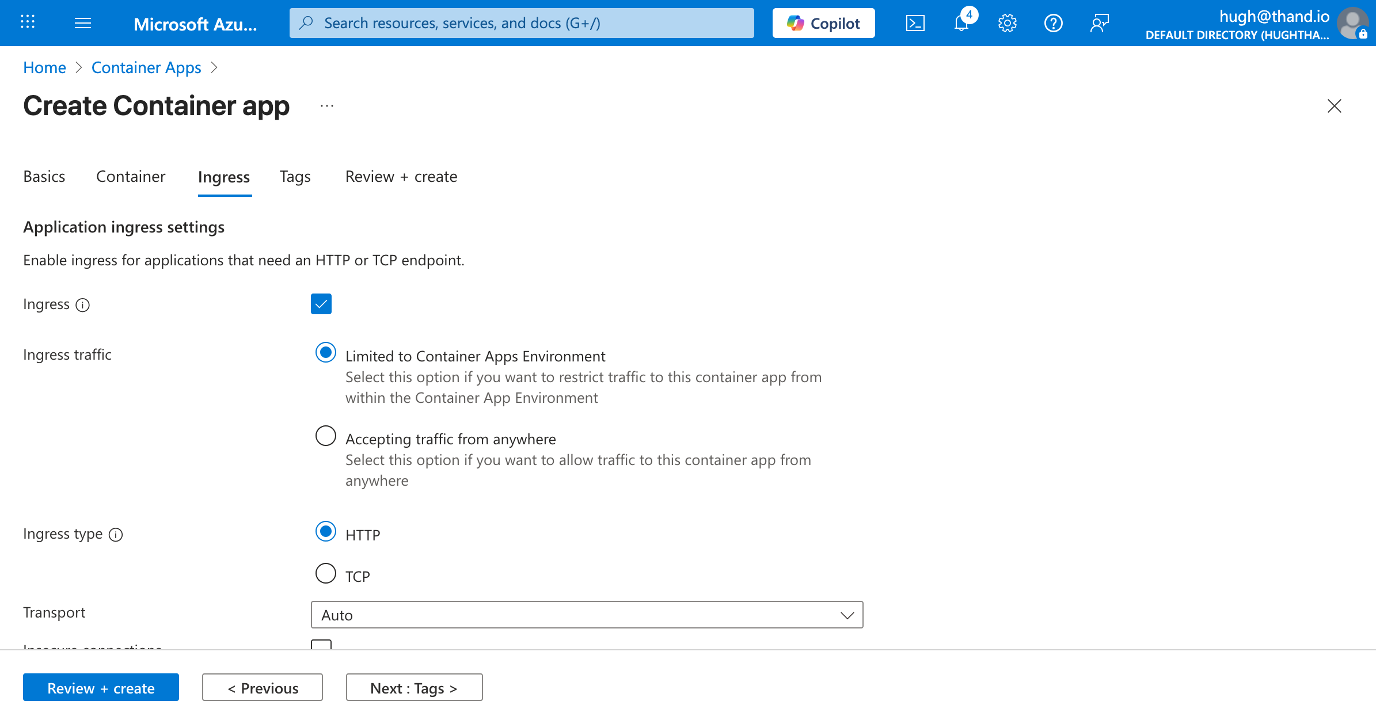1376x724 pixels.
Task: Open the Cloud Shell terminal
Action: click(915, 23)
